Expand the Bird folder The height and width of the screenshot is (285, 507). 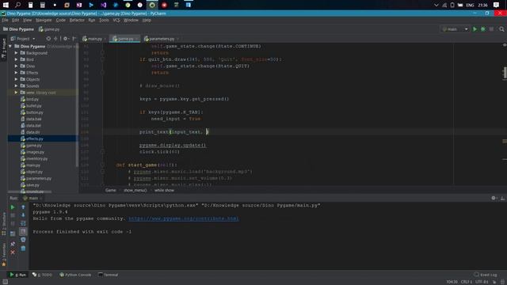tap(16, 59)
